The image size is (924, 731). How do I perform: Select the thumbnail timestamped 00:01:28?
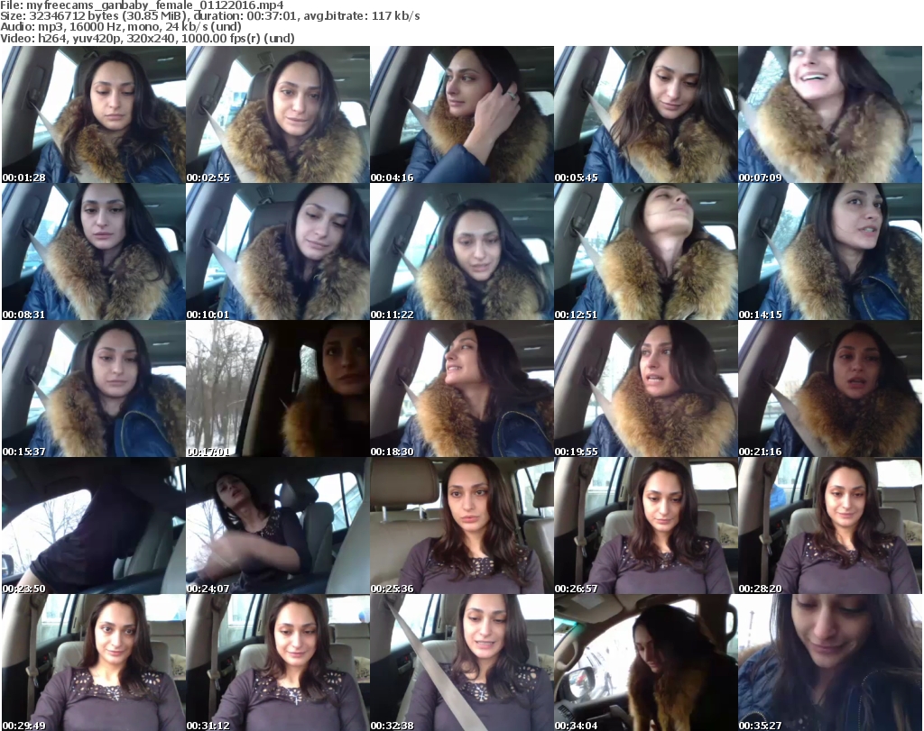pos(94,114)
